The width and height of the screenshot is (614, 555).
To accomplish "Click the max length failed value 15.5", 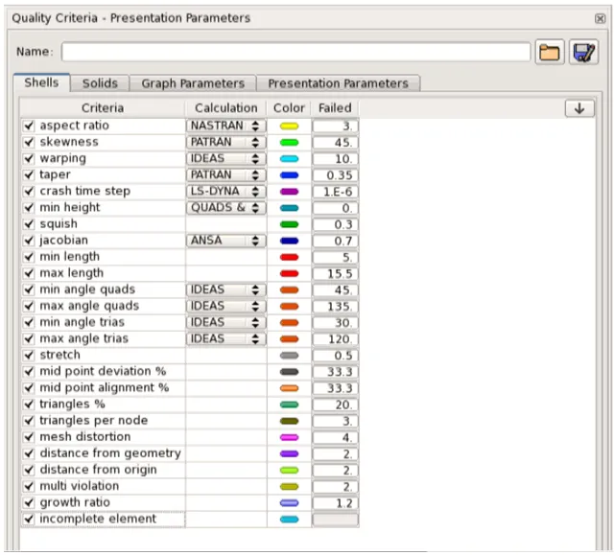I will (335, 273).
